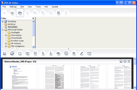Open the Tools menu
Image resolution: width=137 pixels, height=90 pixels.
tap(38, 7)
